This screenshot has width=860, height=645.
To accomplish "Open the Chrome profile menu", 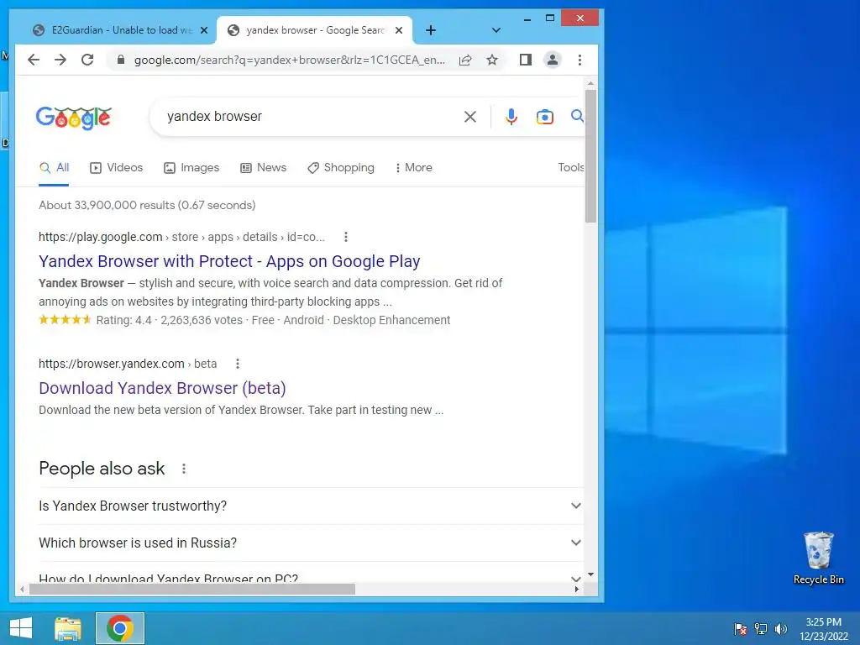I will (553, 60).
